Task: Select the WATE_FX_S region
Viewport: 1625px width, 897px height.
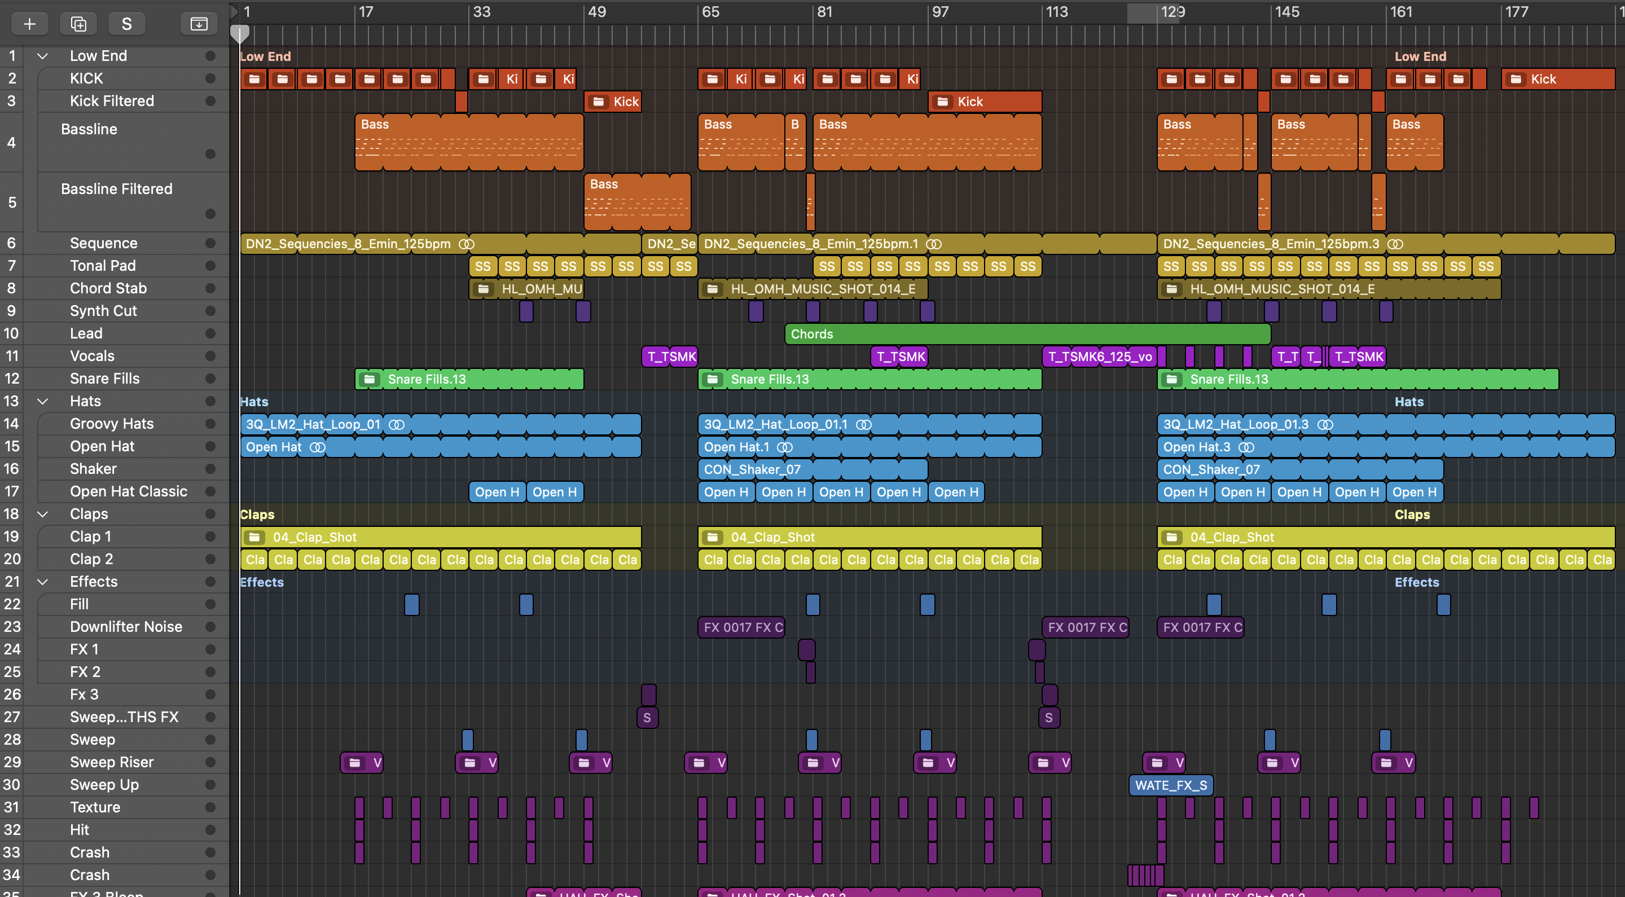Action: (1171, 785)
